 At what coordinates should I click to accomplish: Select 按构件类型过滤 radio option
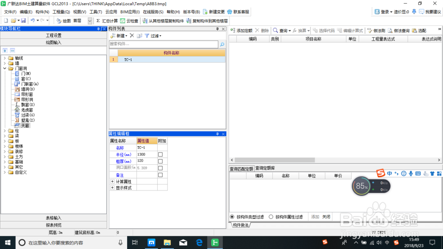[232, 217]
